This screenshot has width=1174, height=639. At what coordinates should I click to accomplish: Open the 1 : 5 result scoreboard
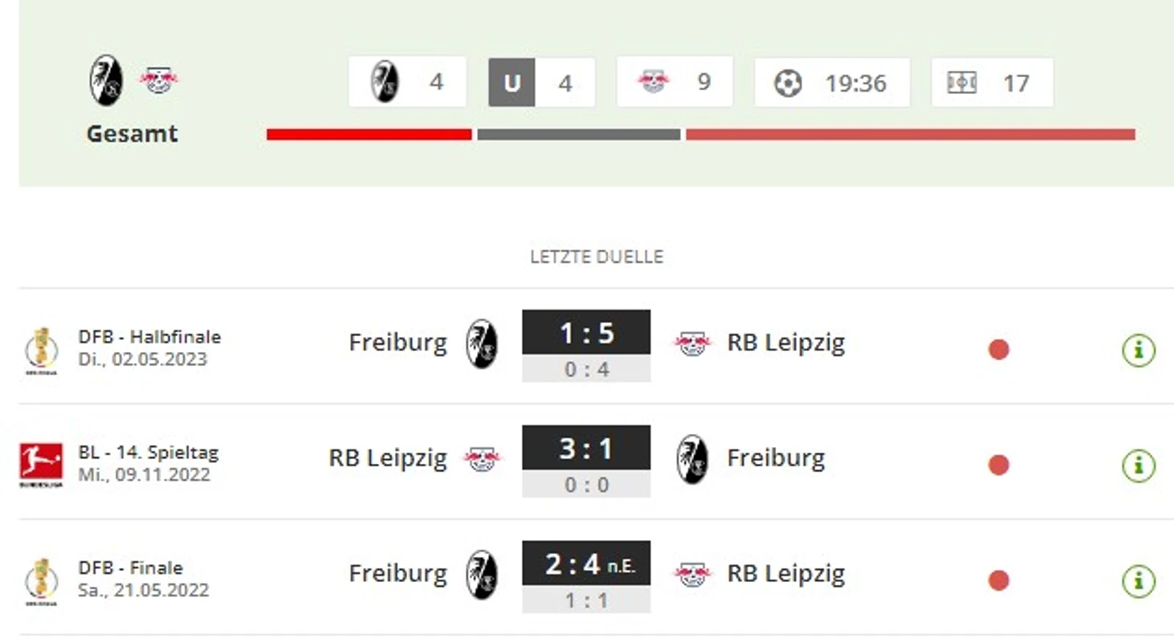click(586, 346)
